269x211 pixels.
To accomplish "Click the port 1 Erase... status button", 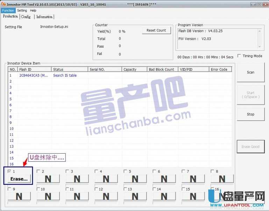I will [19, 179].
